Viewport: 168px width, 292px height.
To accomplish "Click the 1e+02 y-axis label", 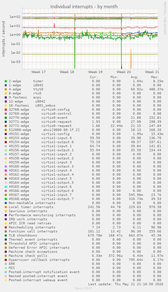I will coord(15,17).
